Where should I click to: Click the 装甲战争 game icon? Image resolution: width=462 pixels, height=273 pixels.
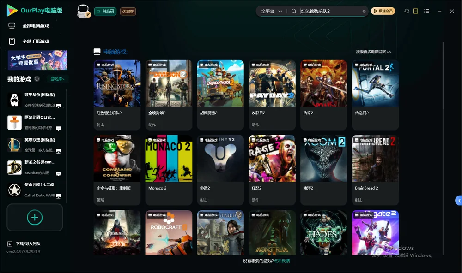[14, 100]
